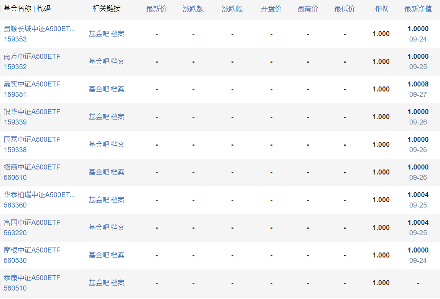Sort the table by 最新价 column header
This screenshot has width=440, height=299.
tap(156, 9)
